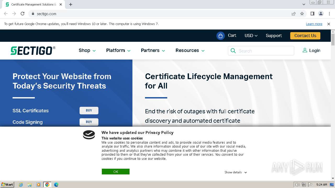
Task: Click Certificate Lifecycle Management heading
Action: 209,81
